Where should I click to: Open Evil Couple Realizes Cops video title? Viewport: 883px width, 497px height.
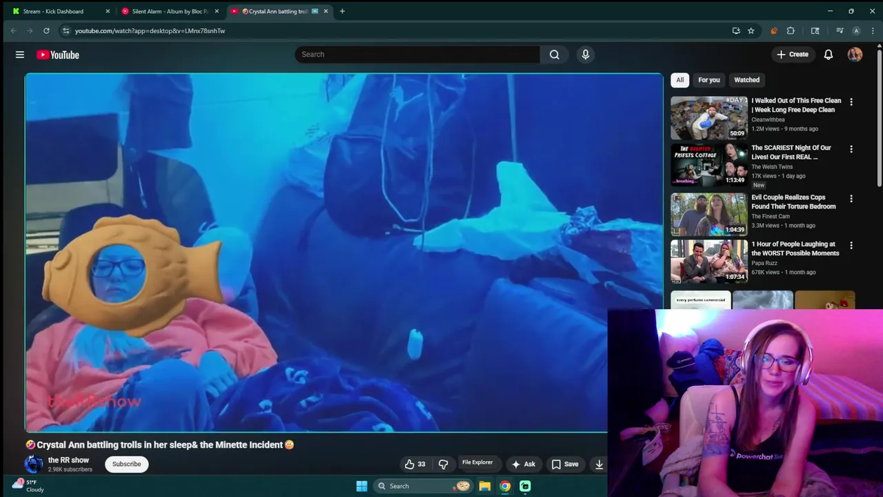coord(793,202)
